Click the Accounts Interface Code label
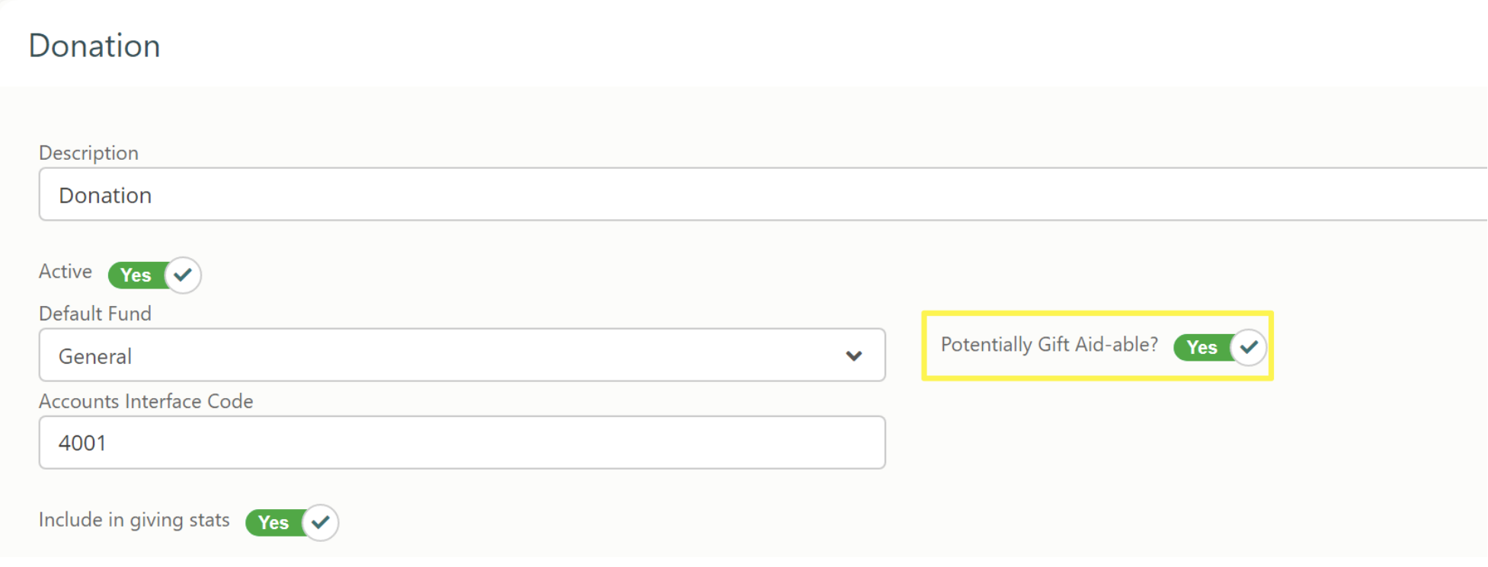 [x=146, y=401]
